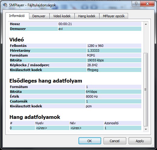Viewport: 157px width, 150px height.
Task: Click the Képkocka / másodperc label
Action: point(30,65)
